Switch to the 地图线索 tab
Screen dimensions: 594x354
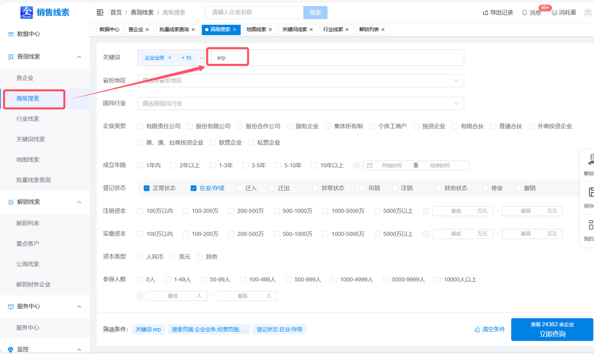coord(259,30)
